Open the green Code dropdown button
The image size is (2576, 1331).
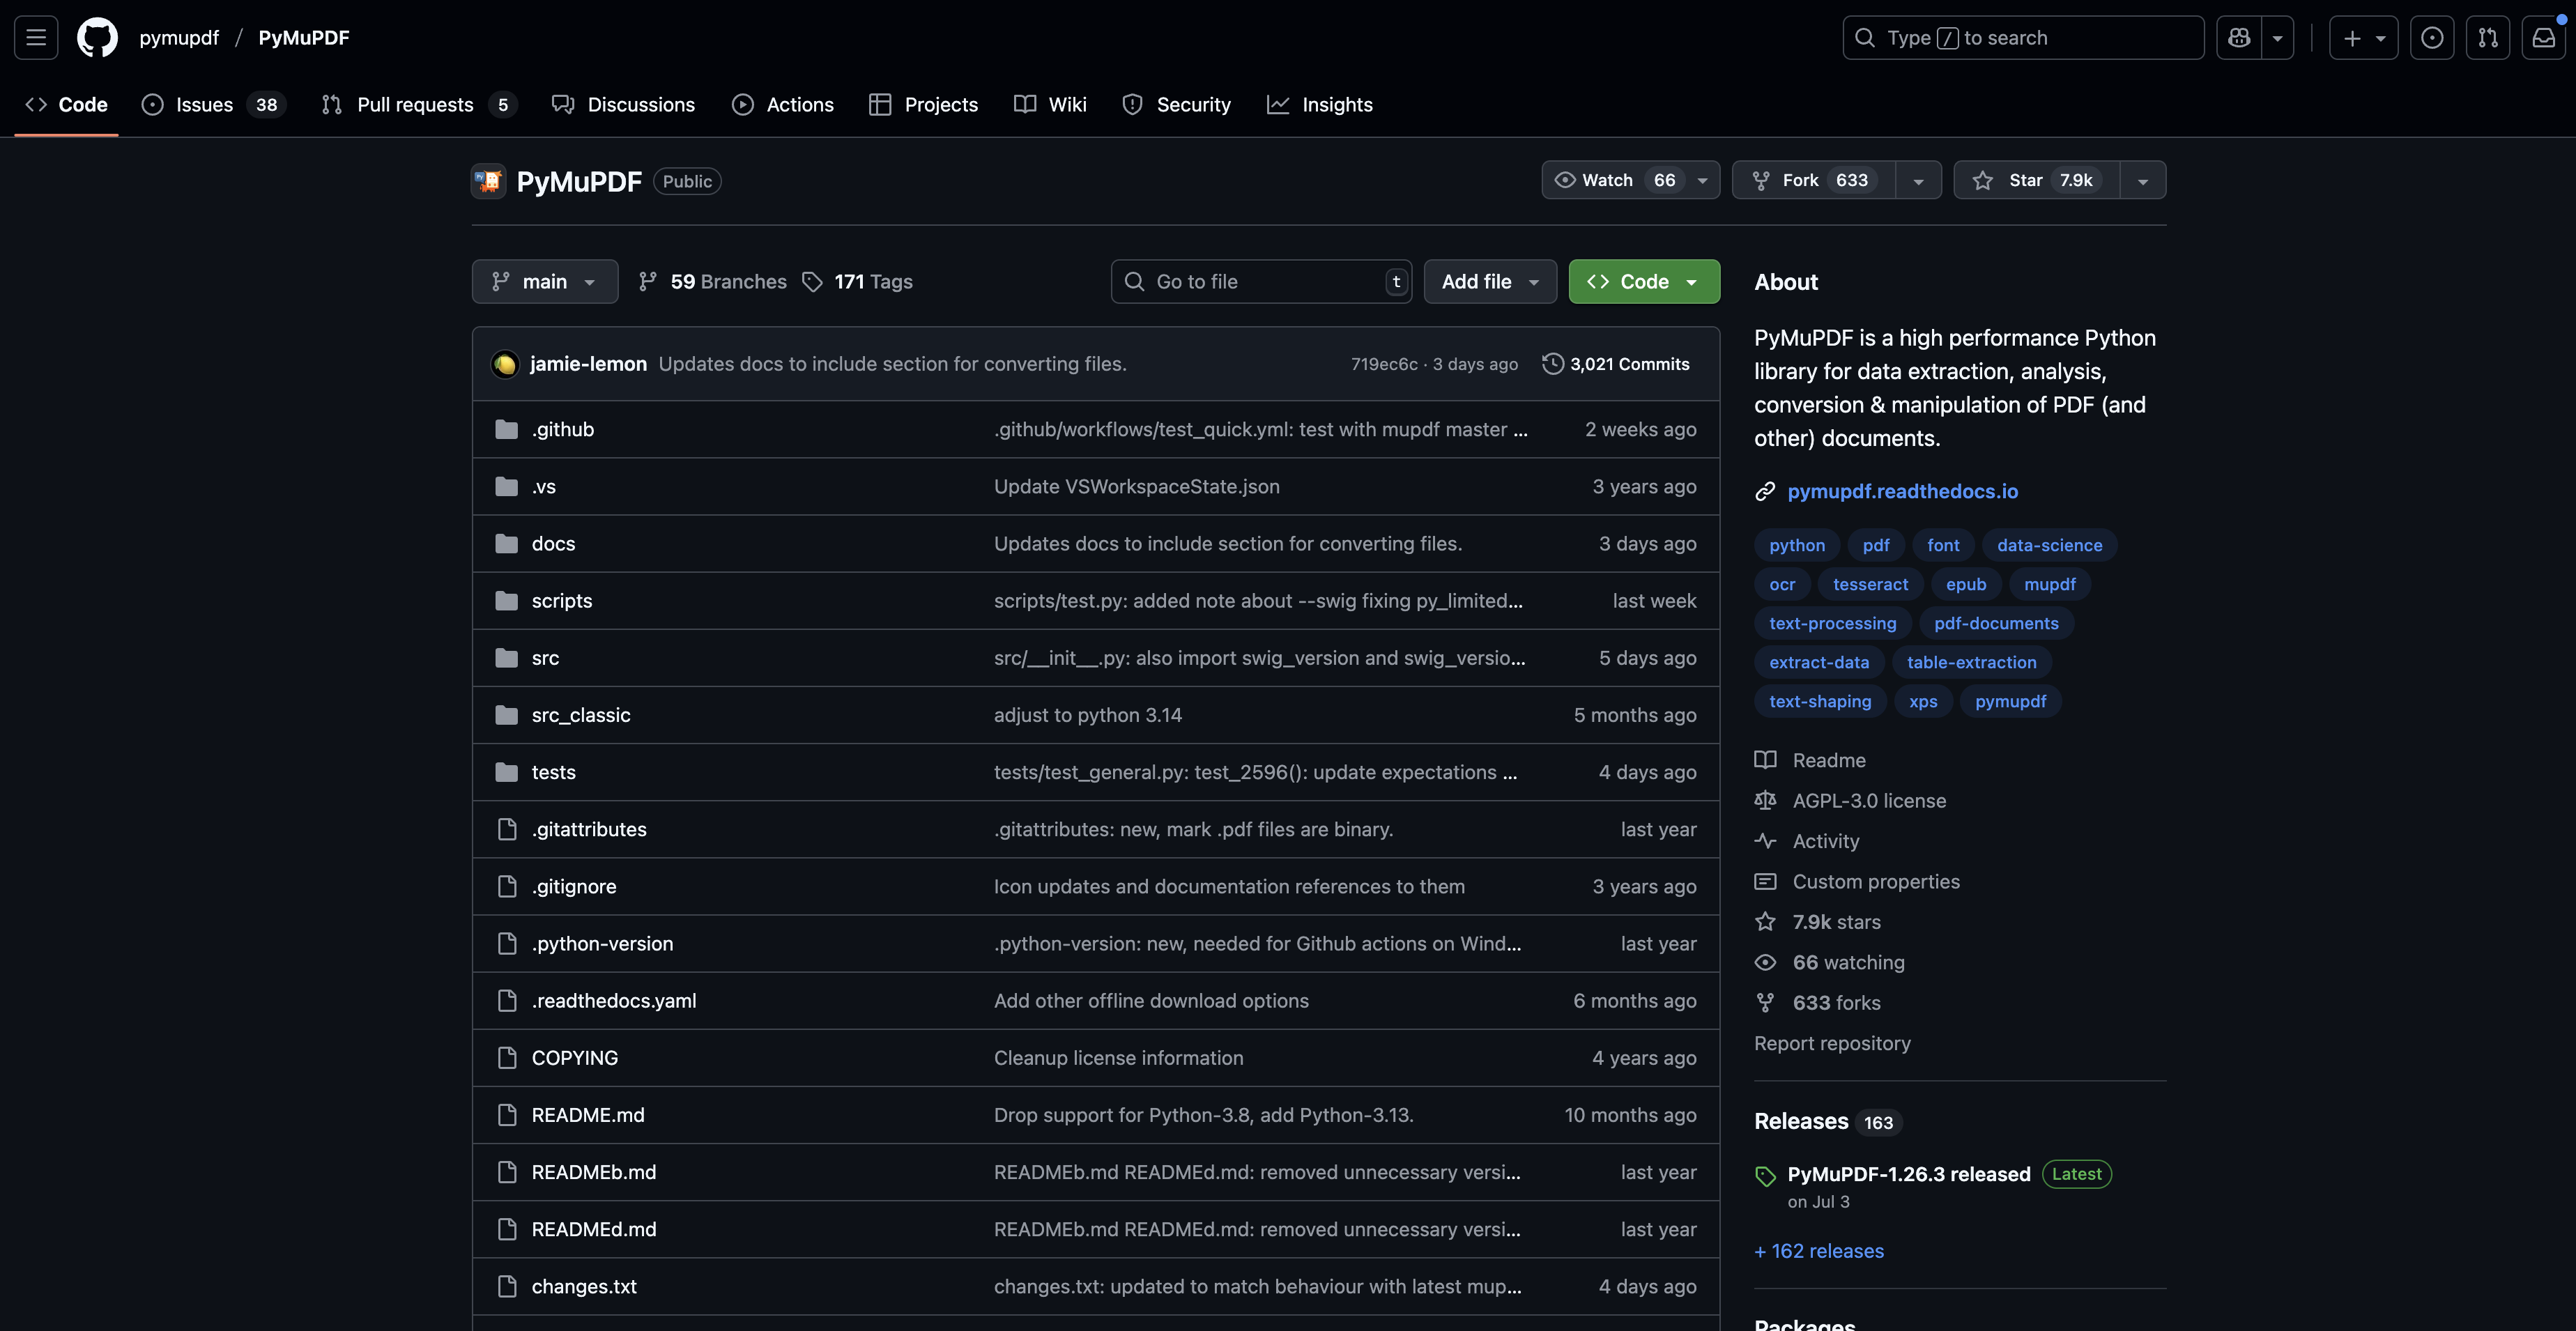point(1644,281)
